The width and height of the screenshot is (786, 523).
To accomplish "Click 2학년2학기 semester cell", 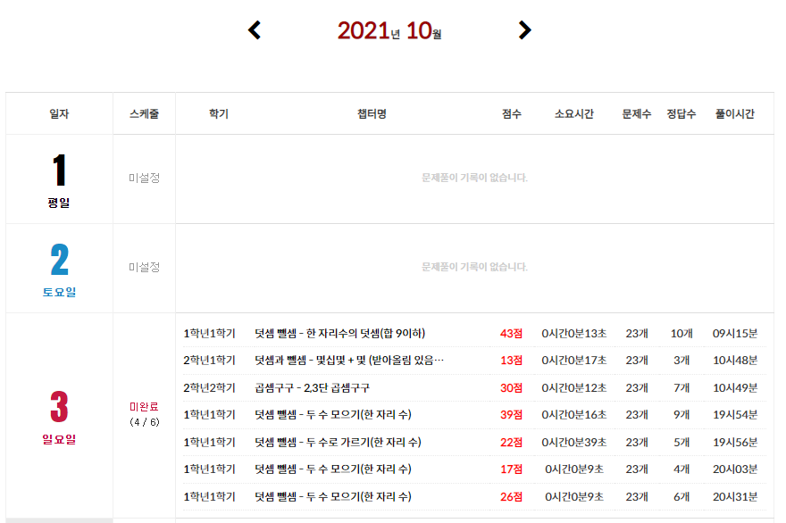I will pos(210,388).
